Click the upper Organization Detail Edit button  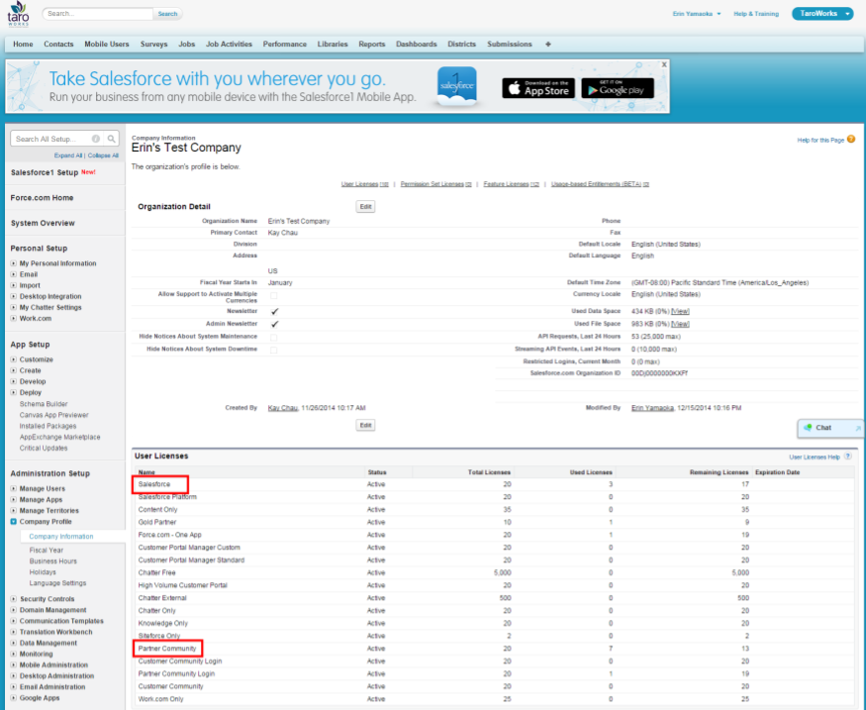pos(365,207)
